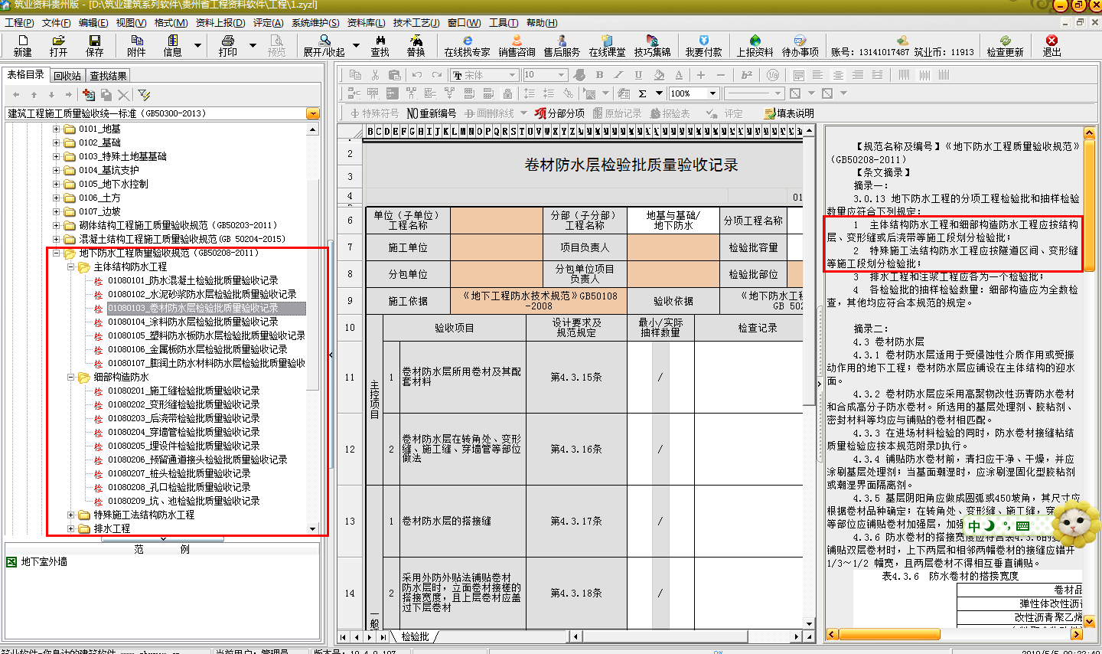Select 01080104_涂料防水层 record in the tree
Screen dimensions: 1102x654
tap(192, 322)
